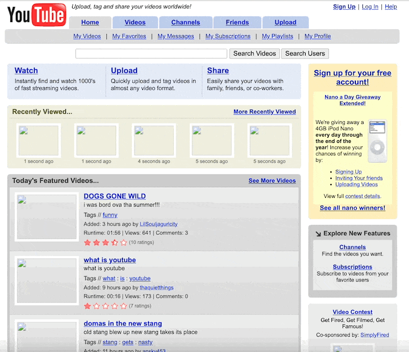Click the YouTube logo
The height and width of the screenshot is (352, 409).
coord(36,15)
